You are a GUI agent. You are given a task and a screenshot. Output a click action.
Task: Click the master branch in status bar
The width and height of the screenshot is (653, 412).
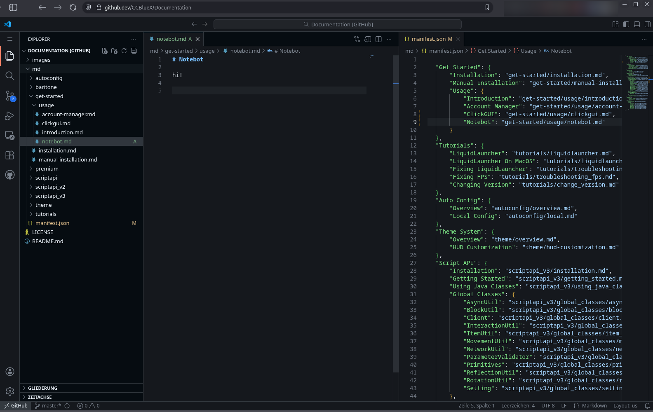[48, 406]
